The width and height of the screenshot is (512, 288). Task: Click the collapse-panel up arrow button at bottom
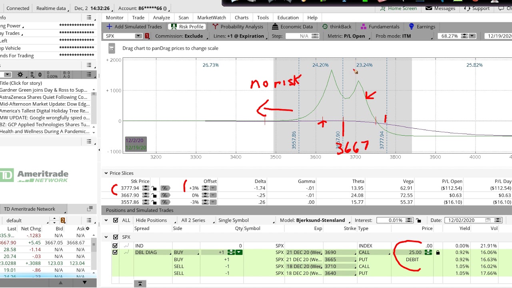click(x=140, y=284)
